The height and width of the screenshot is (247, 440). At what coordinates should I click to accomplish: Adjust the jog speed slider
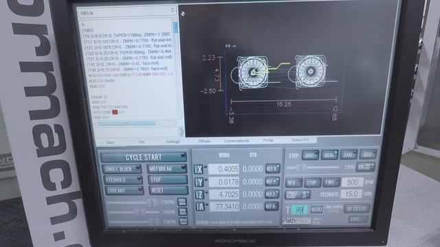coord(313,167)
